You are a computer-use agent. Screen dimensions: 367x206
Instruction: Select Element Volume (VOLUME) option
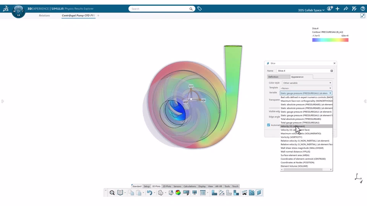[x=306, y=166]
